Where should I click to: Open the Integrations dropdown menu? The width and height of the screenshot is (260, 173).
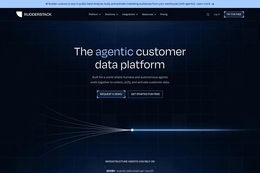click(130, 14)
